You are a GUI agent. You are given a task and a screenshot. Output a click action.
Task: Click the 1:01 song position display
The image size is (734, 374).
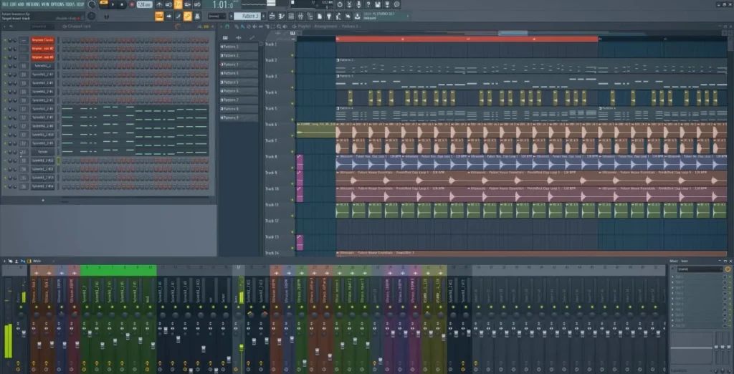point(222,5)
